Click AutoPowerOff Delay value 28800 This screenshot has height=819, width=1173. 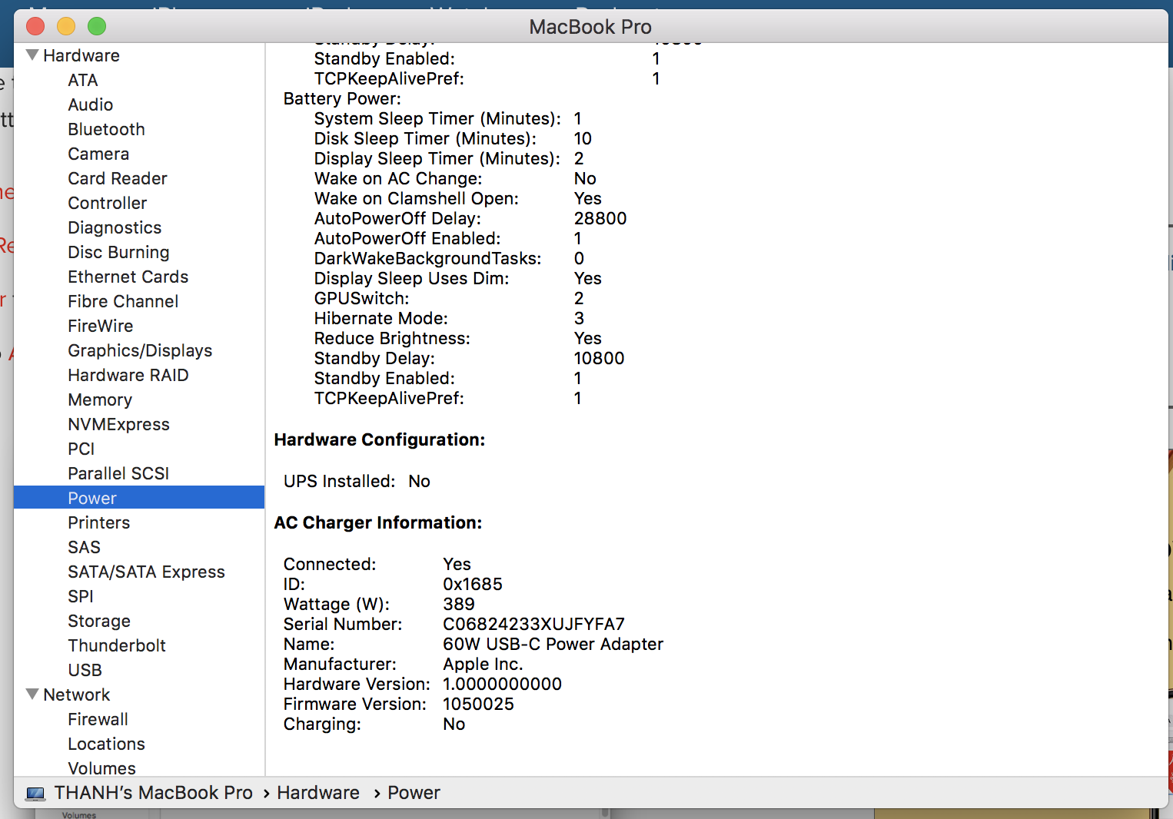click(x=600, y=218)
